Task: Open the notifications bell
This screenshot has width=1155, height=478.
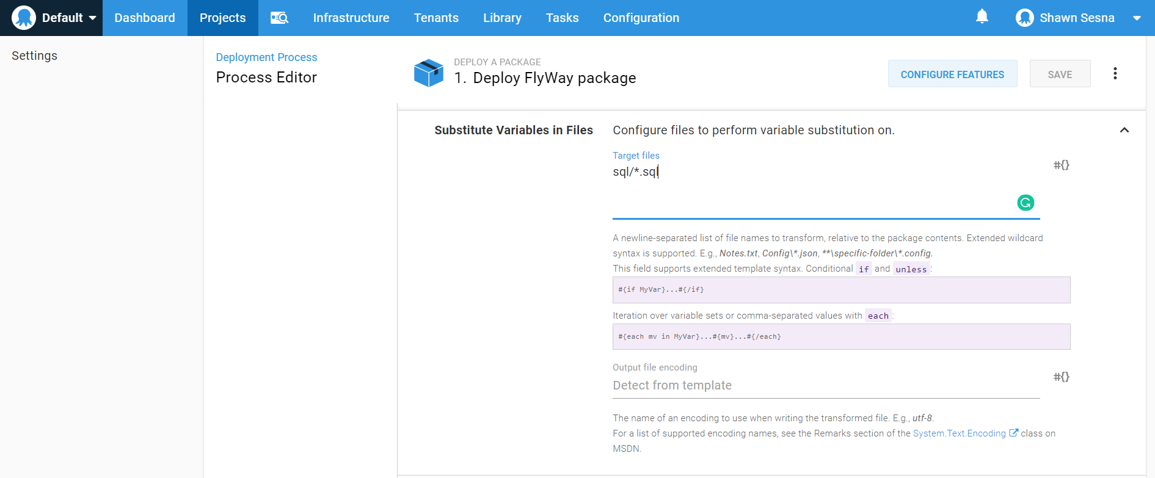Action: point(982,17)
